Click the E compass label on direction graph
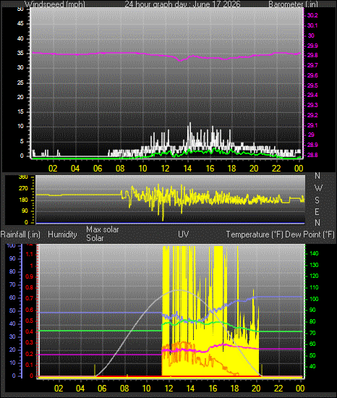337x398 pixels. [317, 211]
